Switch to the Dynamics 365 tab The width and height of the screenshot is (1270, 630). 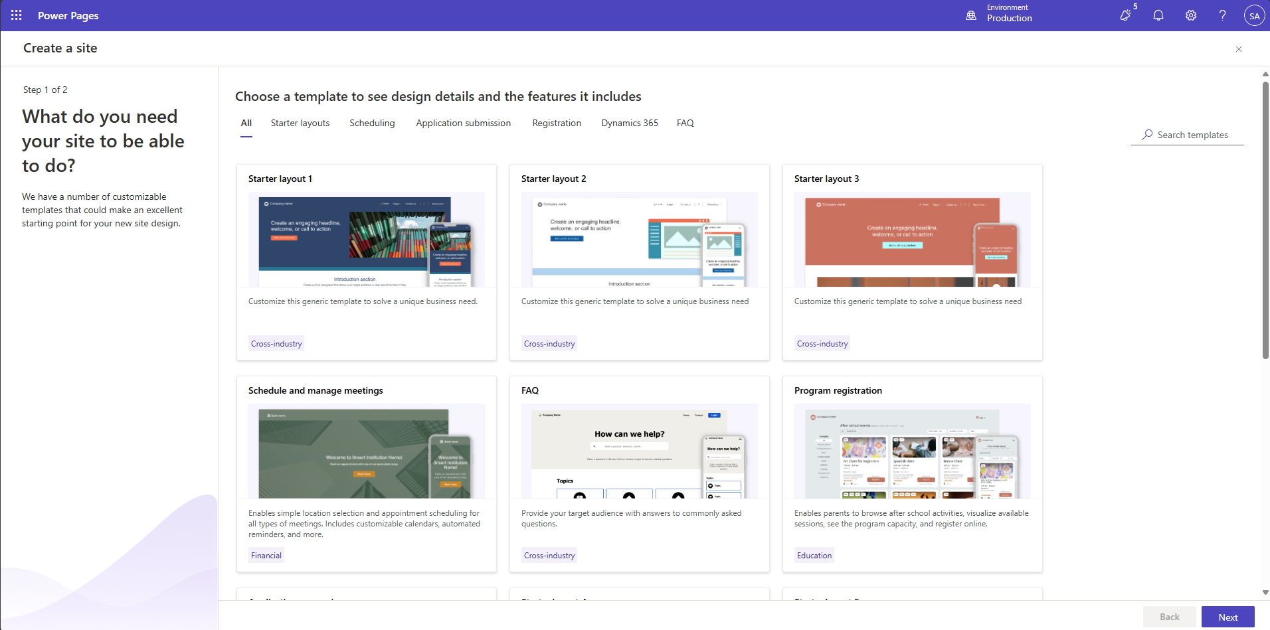pyautogui.click(x=629, y=123)
